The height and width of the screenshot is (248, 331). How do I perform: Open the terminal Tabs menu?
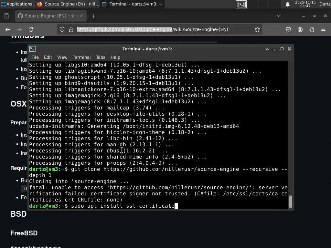[x=101, y=57]
